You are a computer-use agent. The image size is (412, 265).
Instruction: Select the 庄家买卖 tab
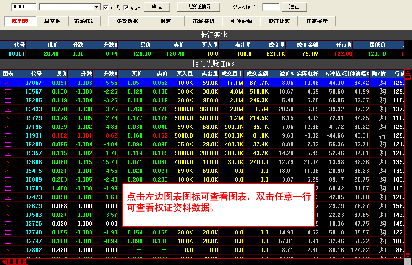point(317,21)
